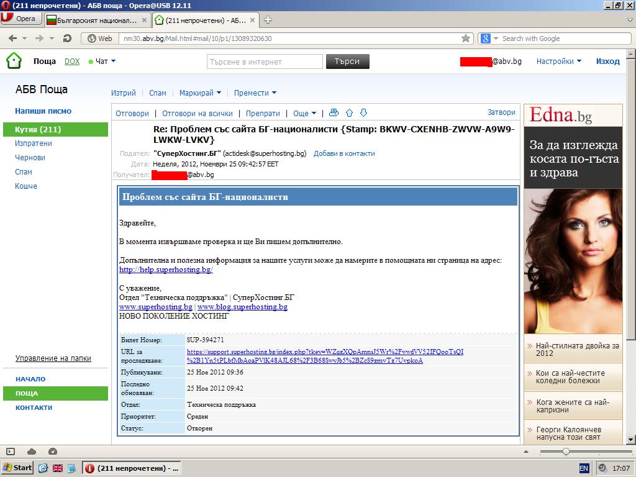Image resolution: width=636 pixels, height=477 pixels.
Task: Go to previous message with up arrow
Action: click(x=349, y=113)
